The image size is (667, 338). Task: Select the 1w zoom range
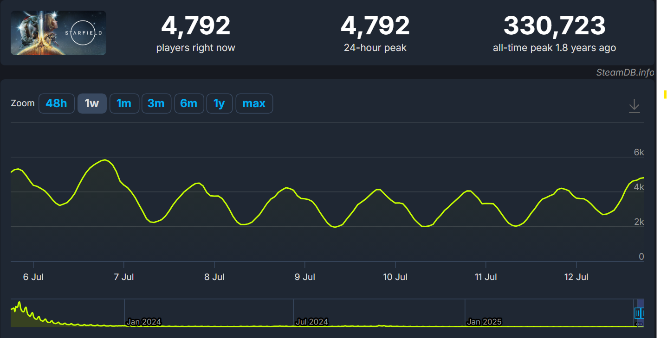[x=92, y=103]
